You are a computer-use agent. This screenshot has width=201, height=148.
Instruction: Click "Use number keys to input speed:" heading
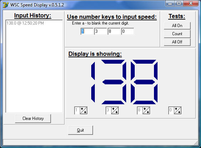(112, 17)
